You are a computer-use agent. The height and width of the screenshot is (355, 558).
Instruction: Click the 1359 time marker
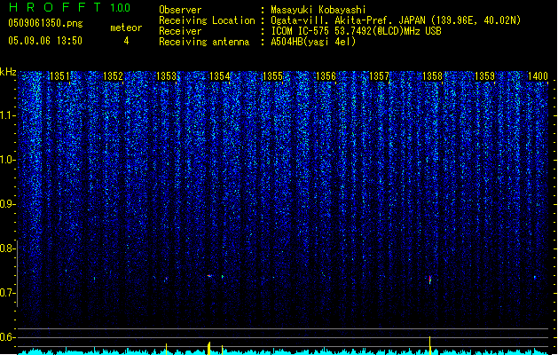pyautogui.click(x=485, y=75)
